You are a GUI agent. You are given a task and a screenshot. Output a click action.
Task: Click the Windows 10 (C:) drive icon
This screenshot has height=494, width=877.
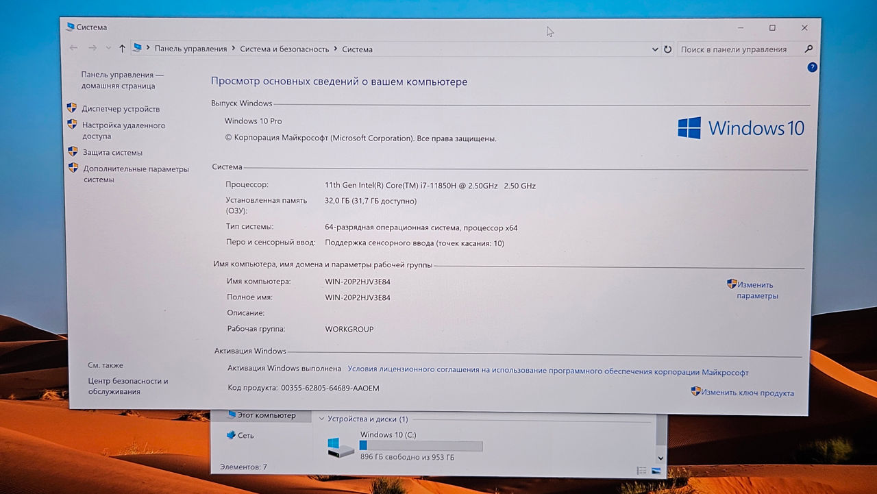[341, 447]
